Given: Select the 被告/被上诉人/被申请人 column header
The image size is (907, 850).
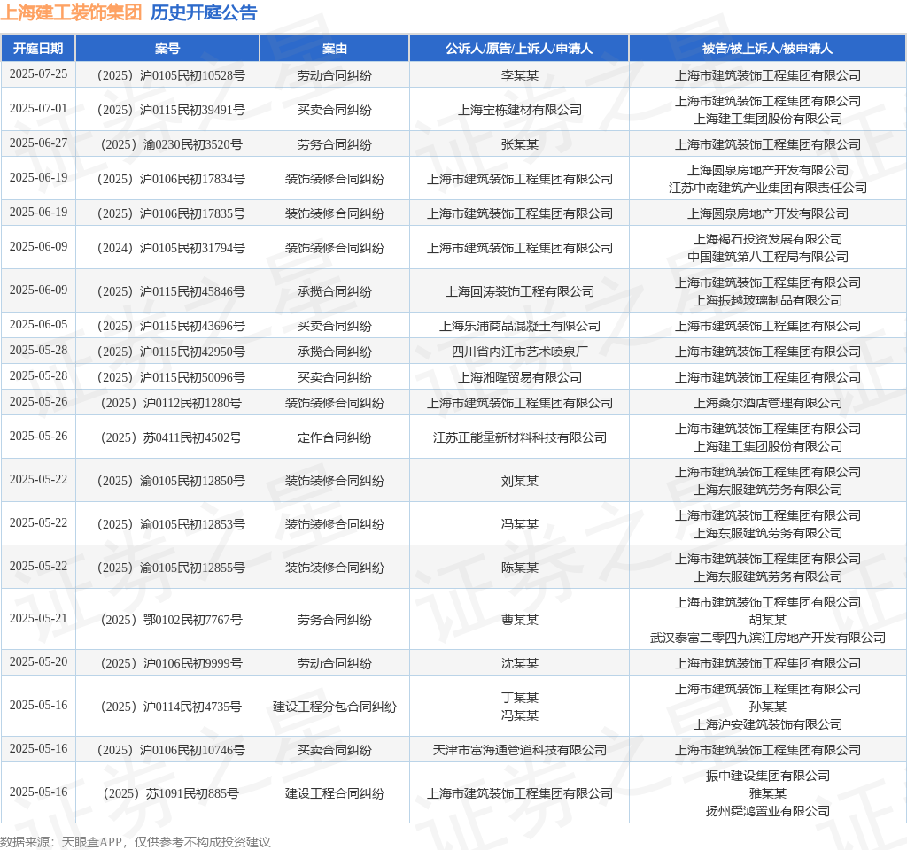Looking at the screenshot, I should tap(767, 49).
